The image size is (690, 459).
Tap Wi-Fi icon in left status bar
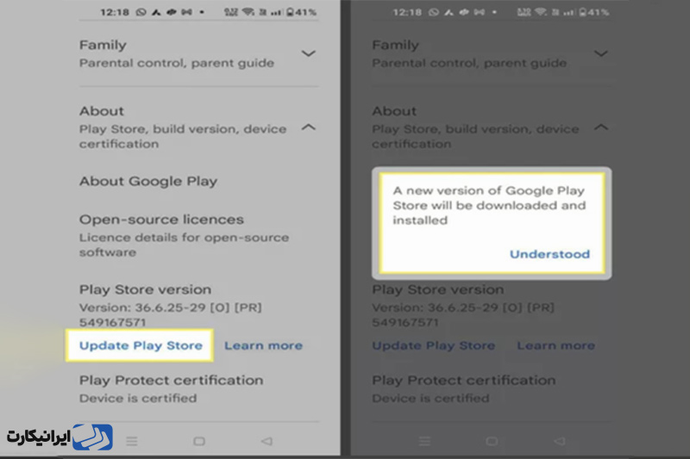tap(248, 12)
